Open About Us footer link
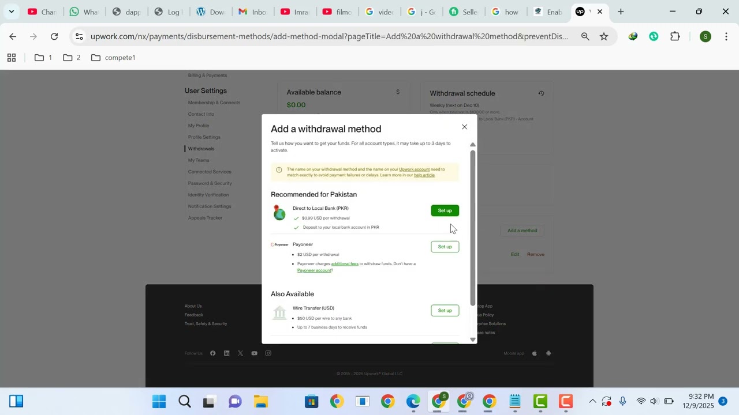Screen dimensions: 739x415 click(x=193, y=306)
